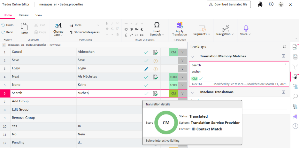Screen dimensions: 299x148
Task: Open the Change Case dropdown
Action: (58, 29)
